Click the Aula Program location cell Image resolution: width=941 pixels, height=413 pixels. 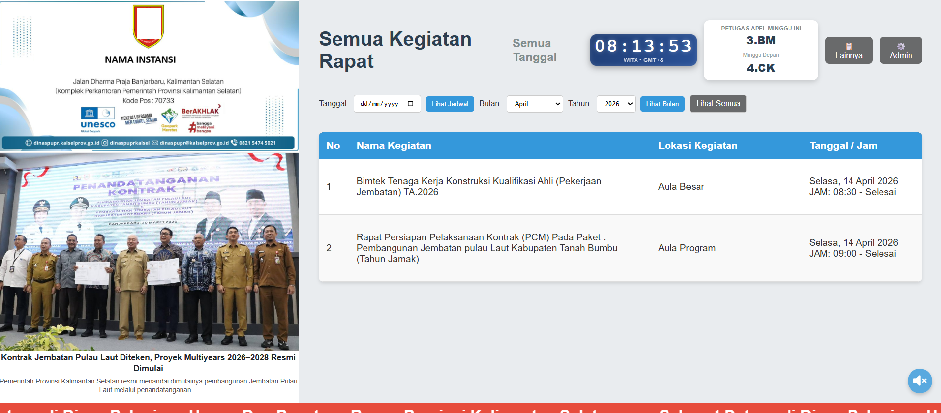[x=687, y=248]
